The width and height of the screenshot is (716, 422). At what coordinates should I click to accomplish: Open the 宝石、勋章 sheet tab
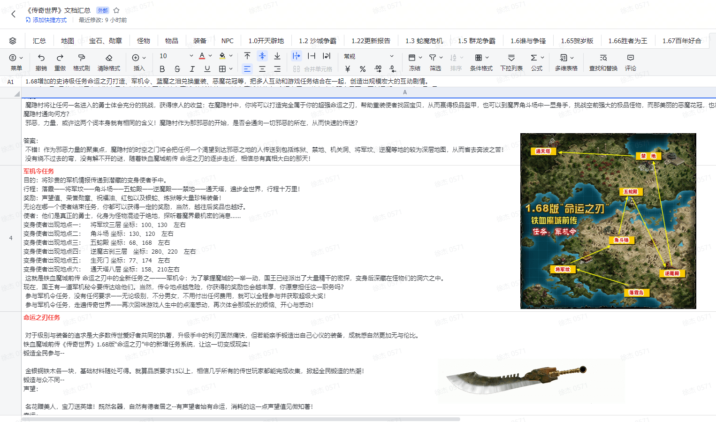coord(106,41)
